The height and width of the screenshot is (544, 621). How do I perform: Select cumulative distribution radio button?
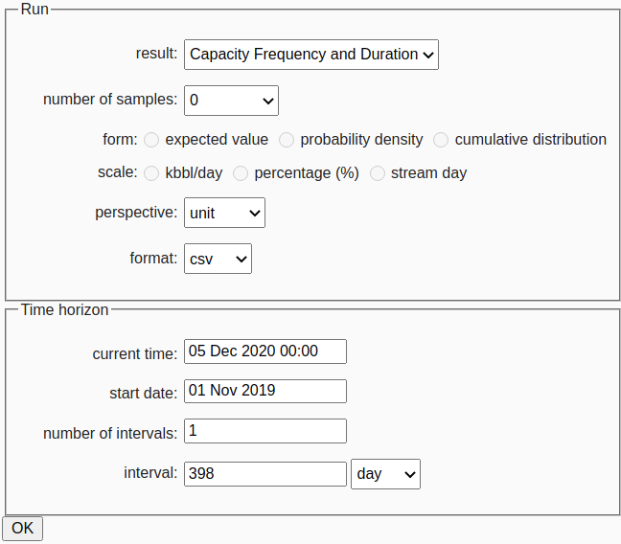click(441, 140)
